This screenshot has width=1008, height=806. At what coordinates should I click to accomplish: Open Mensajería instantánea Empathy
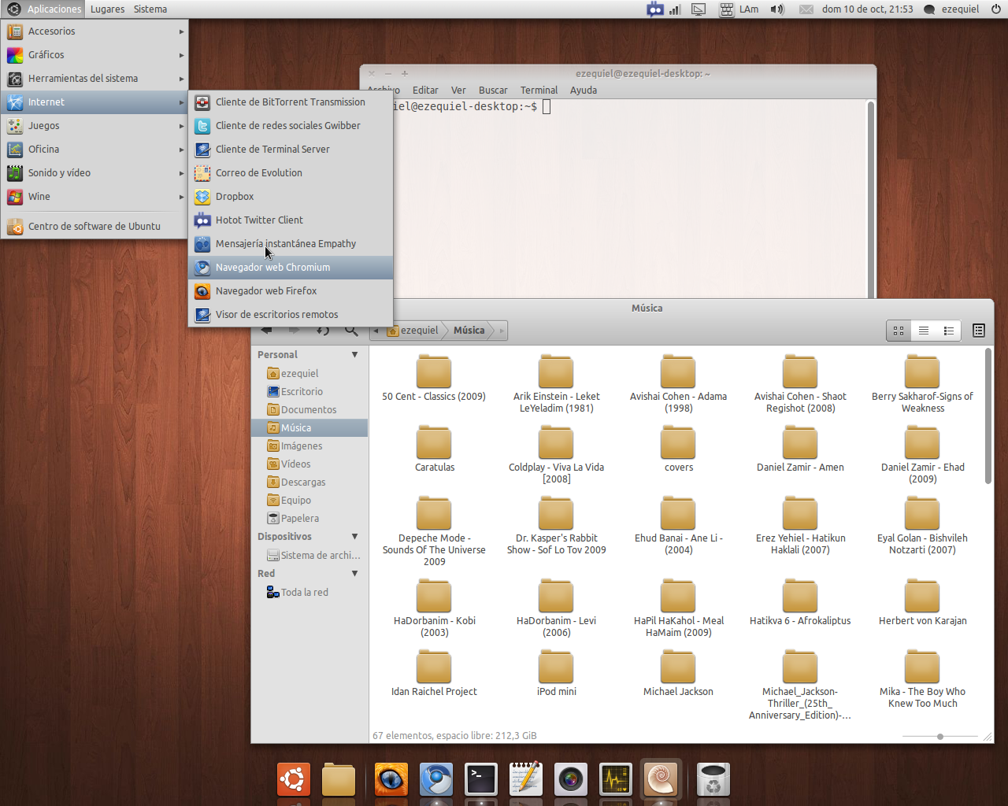(290, 244)
